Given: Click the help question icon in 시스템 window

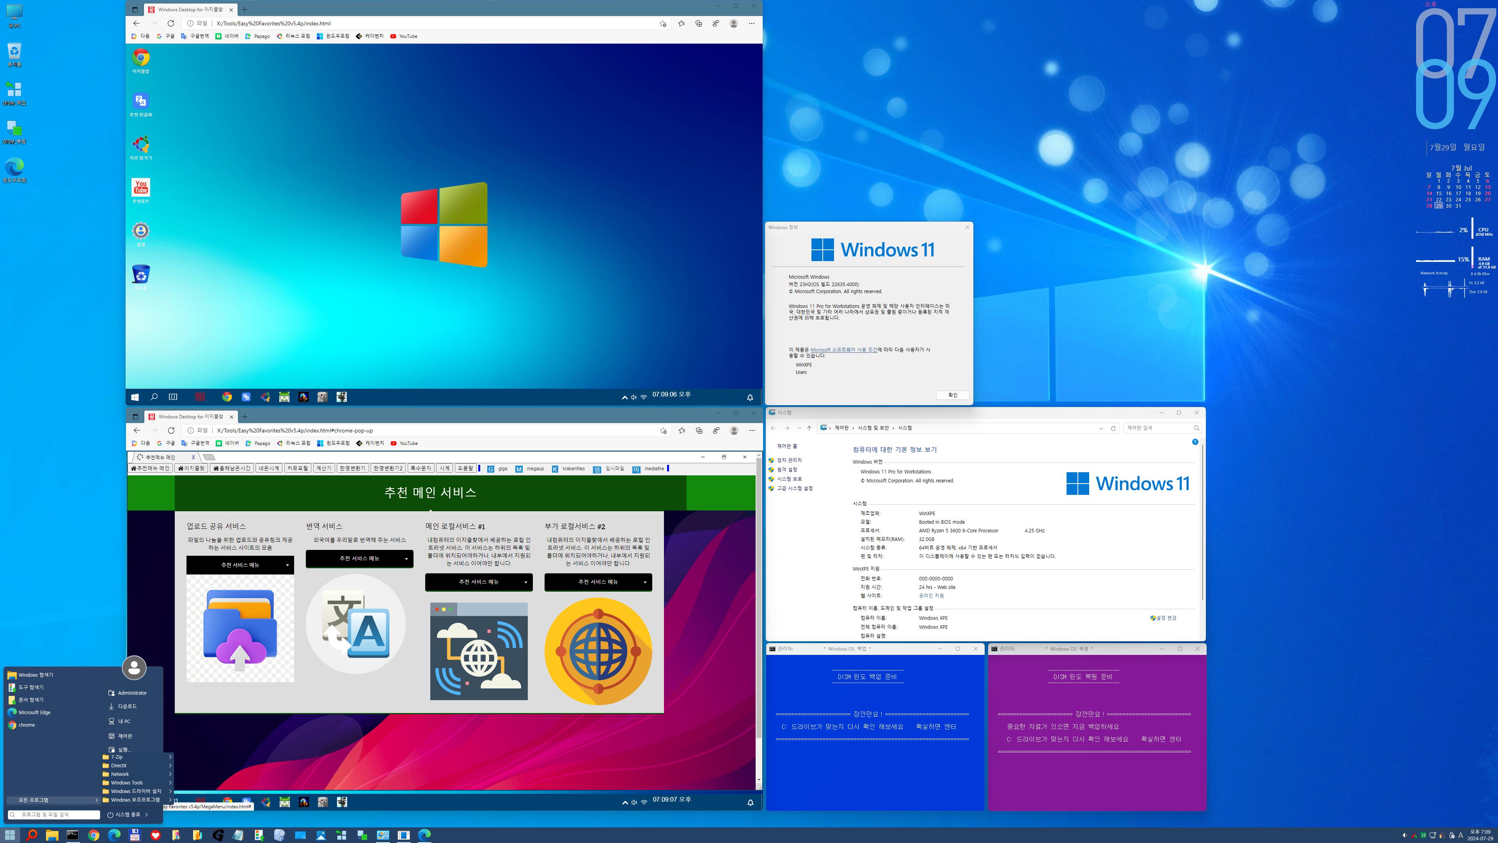Looking at the screenshot, I should 1195,442.
